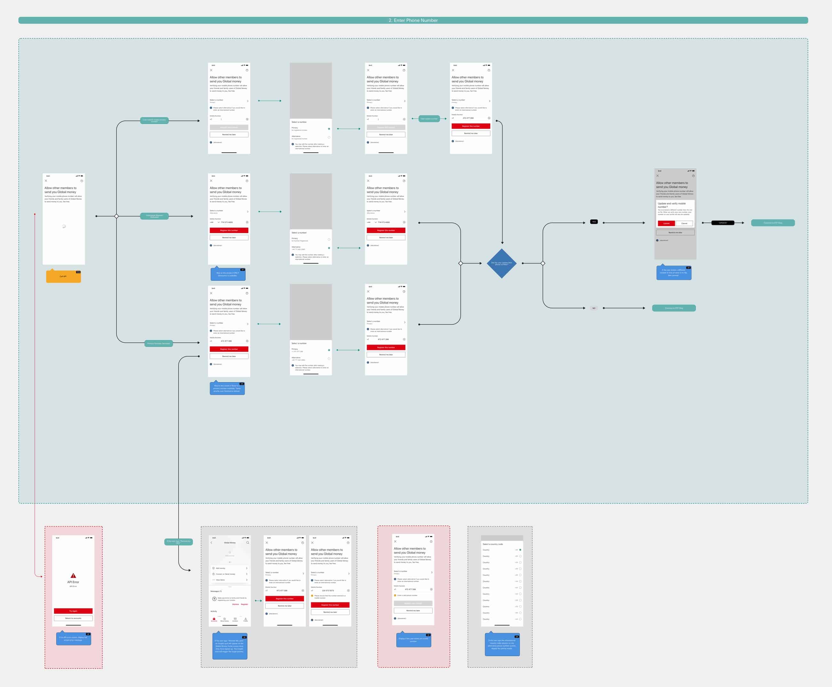The height and width of the screenshot is (687, 832).
Task: Click the close X on the invalid number screen
Action: [x=395, y=541]
